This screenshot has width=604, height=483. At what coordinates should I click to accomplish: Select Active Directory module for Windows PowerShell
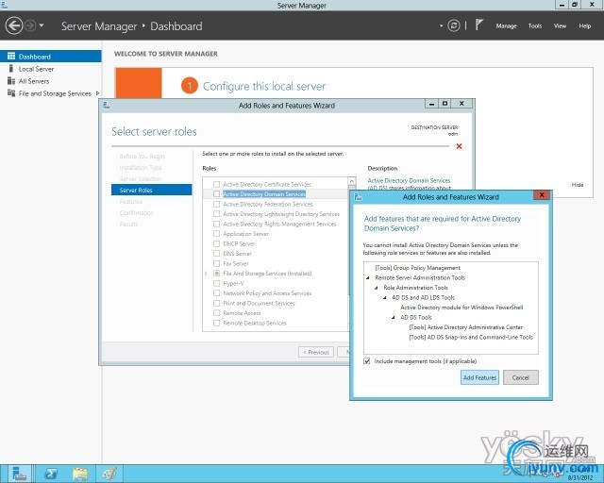coord(461,308)
